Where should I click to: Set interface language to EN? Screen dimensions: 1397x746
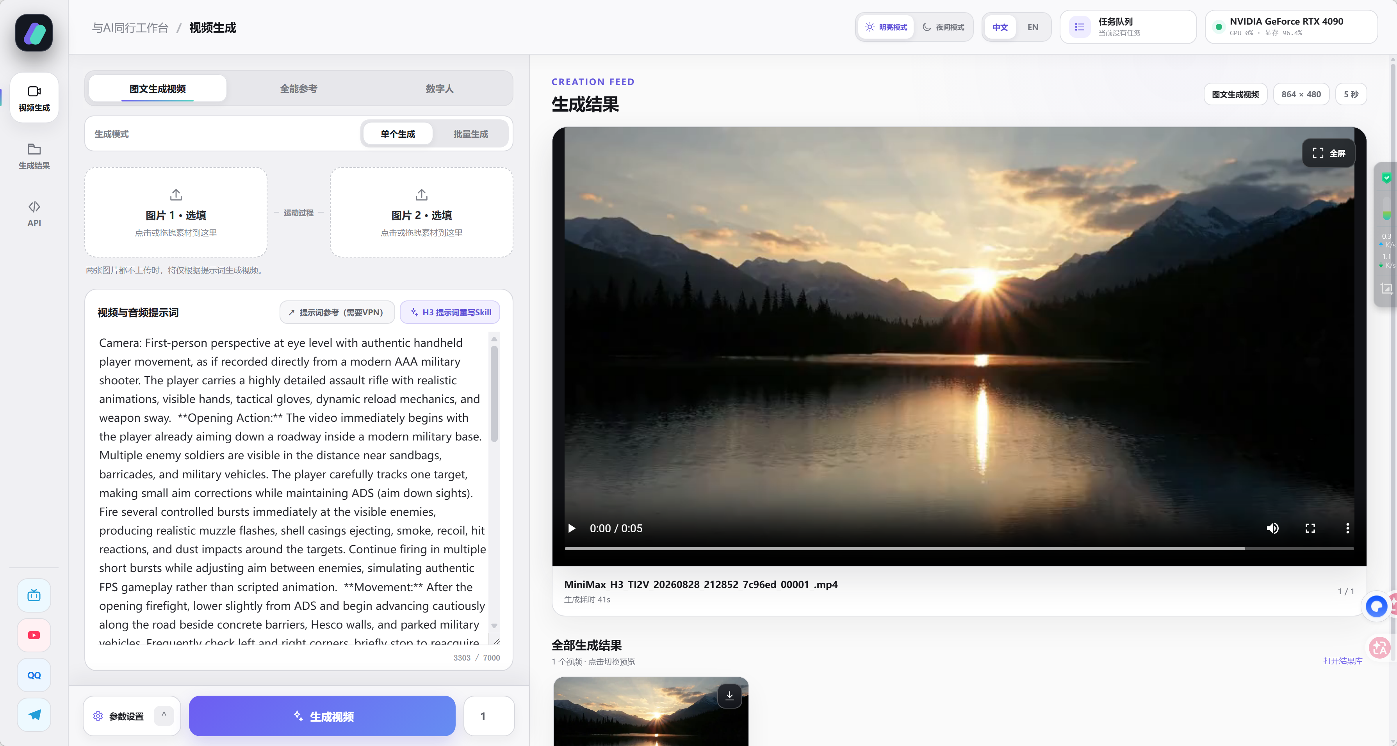(1033, 27)
